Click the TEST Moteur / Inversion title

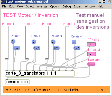click(30, 15)
